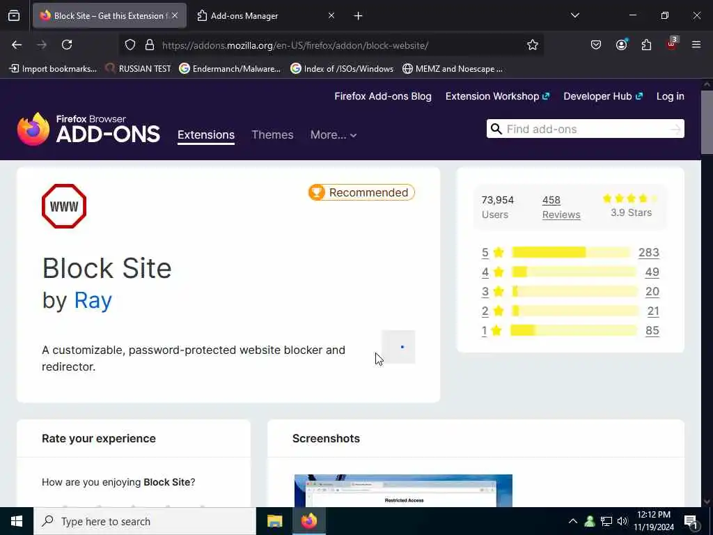Open the Firefox account icon
Viewport: 713px width, 535px height.
621,45
